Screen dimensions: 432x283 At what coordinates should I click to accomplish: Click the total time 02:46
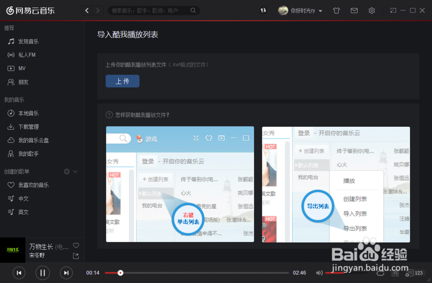coord(299,273)
